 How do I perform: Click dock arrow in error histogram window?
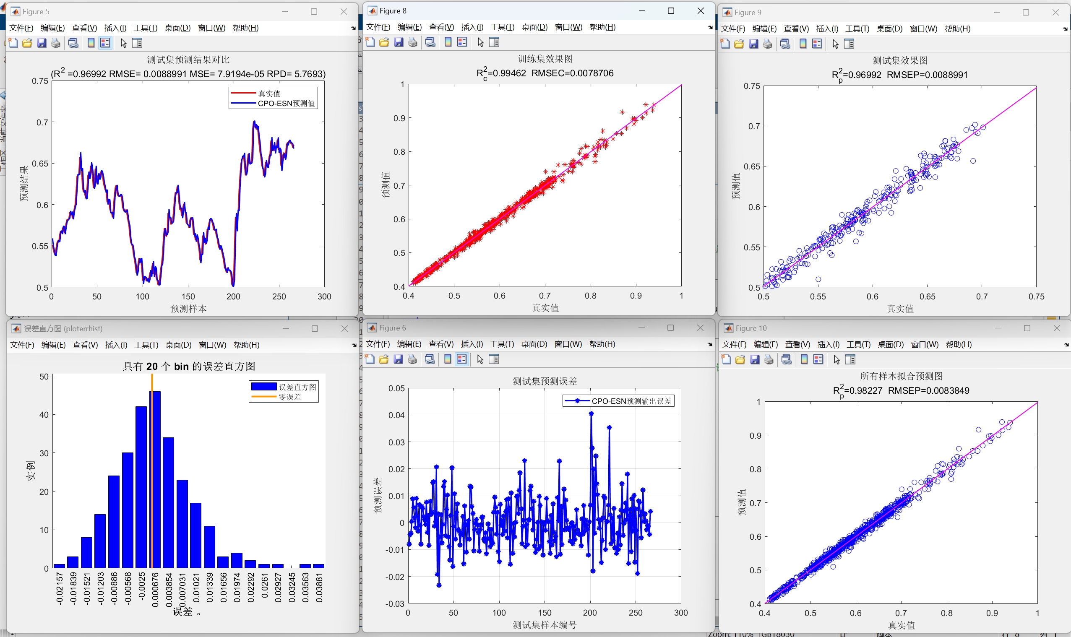[354, 345]
